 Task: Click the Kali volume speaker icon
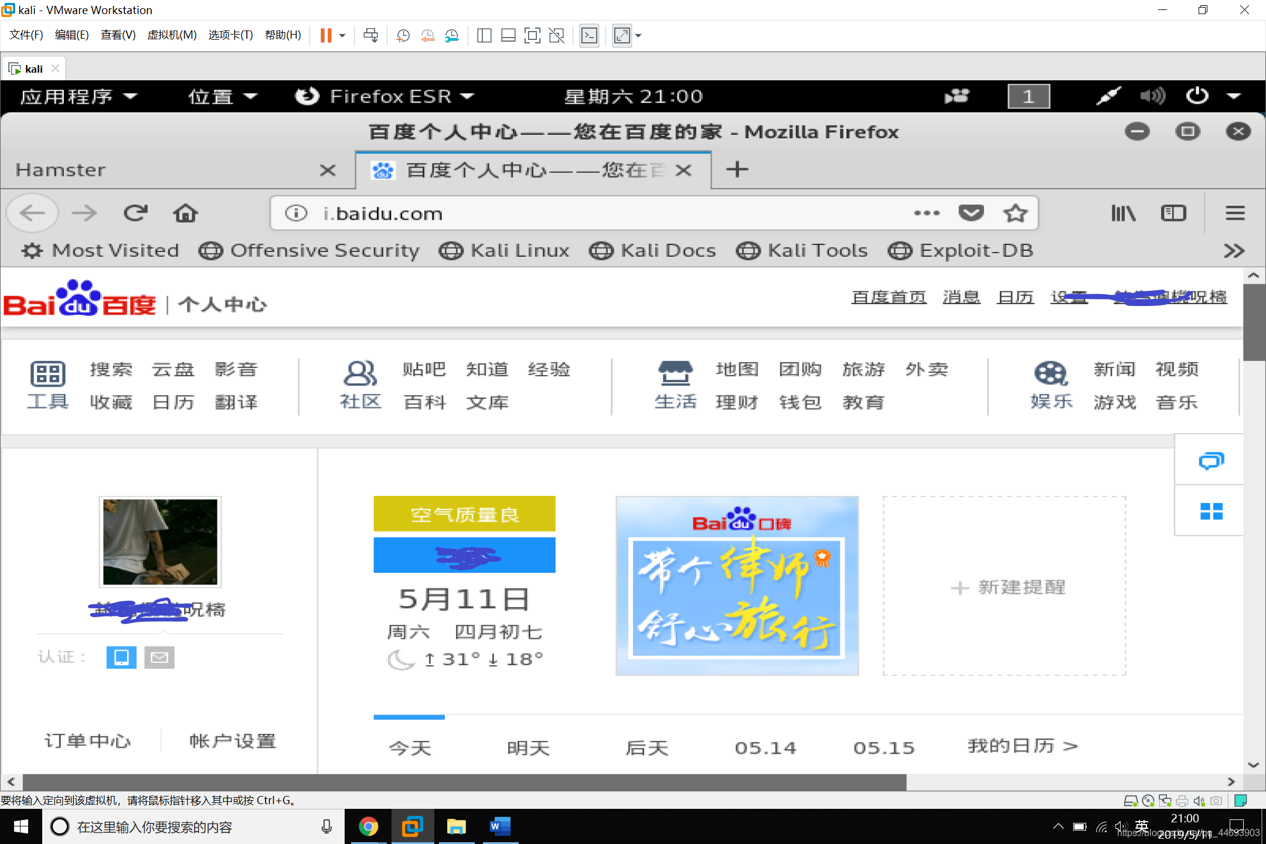click(1152, 96)
